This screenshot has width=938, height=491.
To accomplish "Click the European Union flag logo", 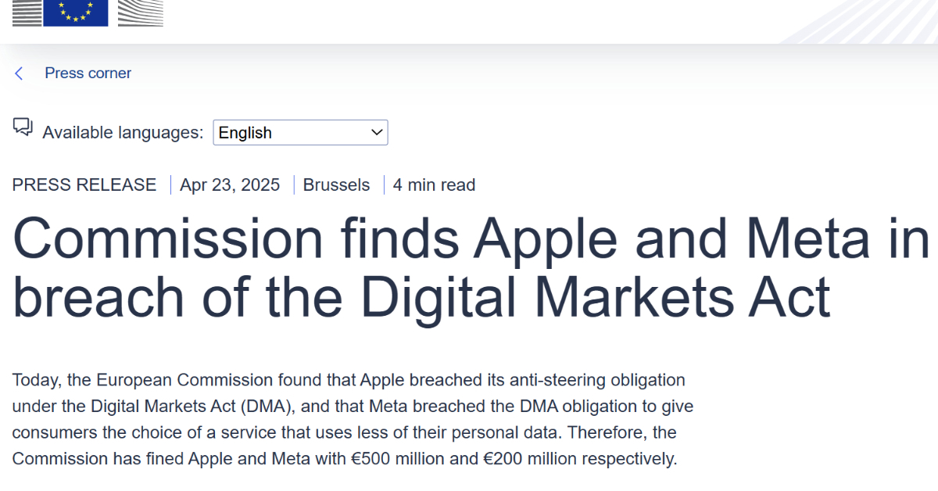I will click(x=76, y=13).
